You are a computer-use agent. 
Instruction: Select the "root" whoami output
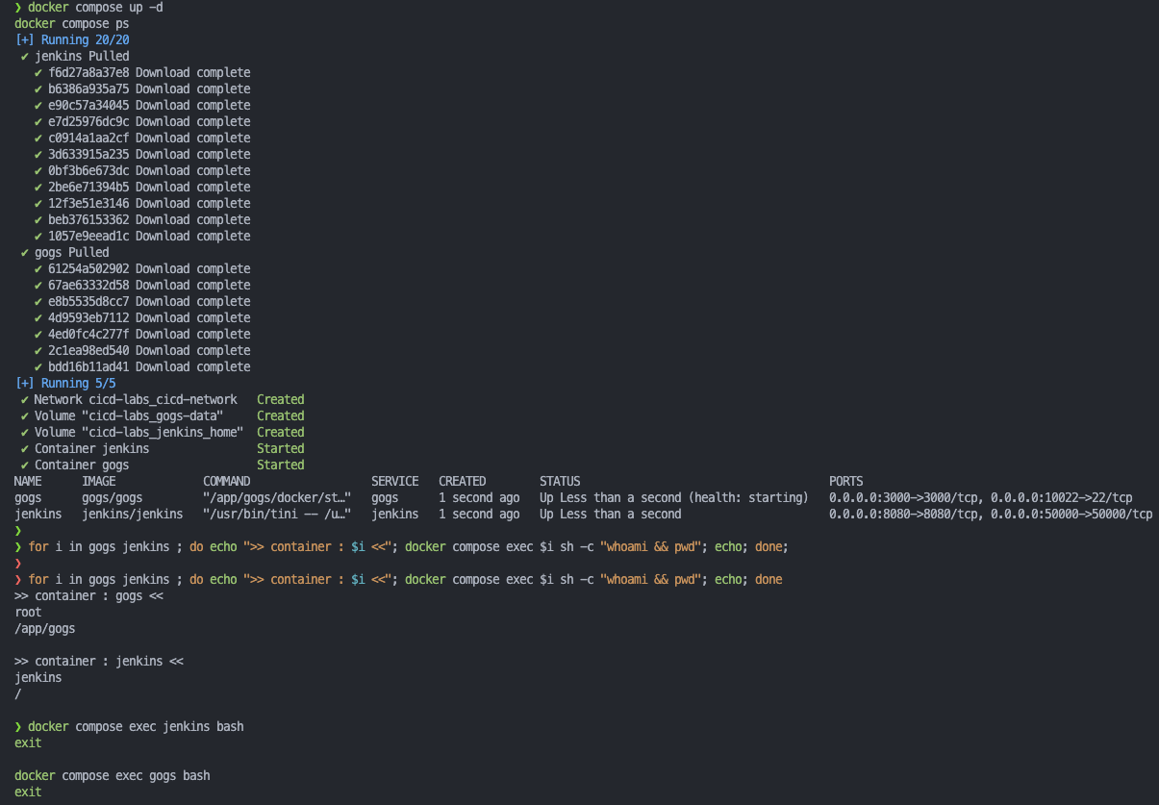coord(28,612)
